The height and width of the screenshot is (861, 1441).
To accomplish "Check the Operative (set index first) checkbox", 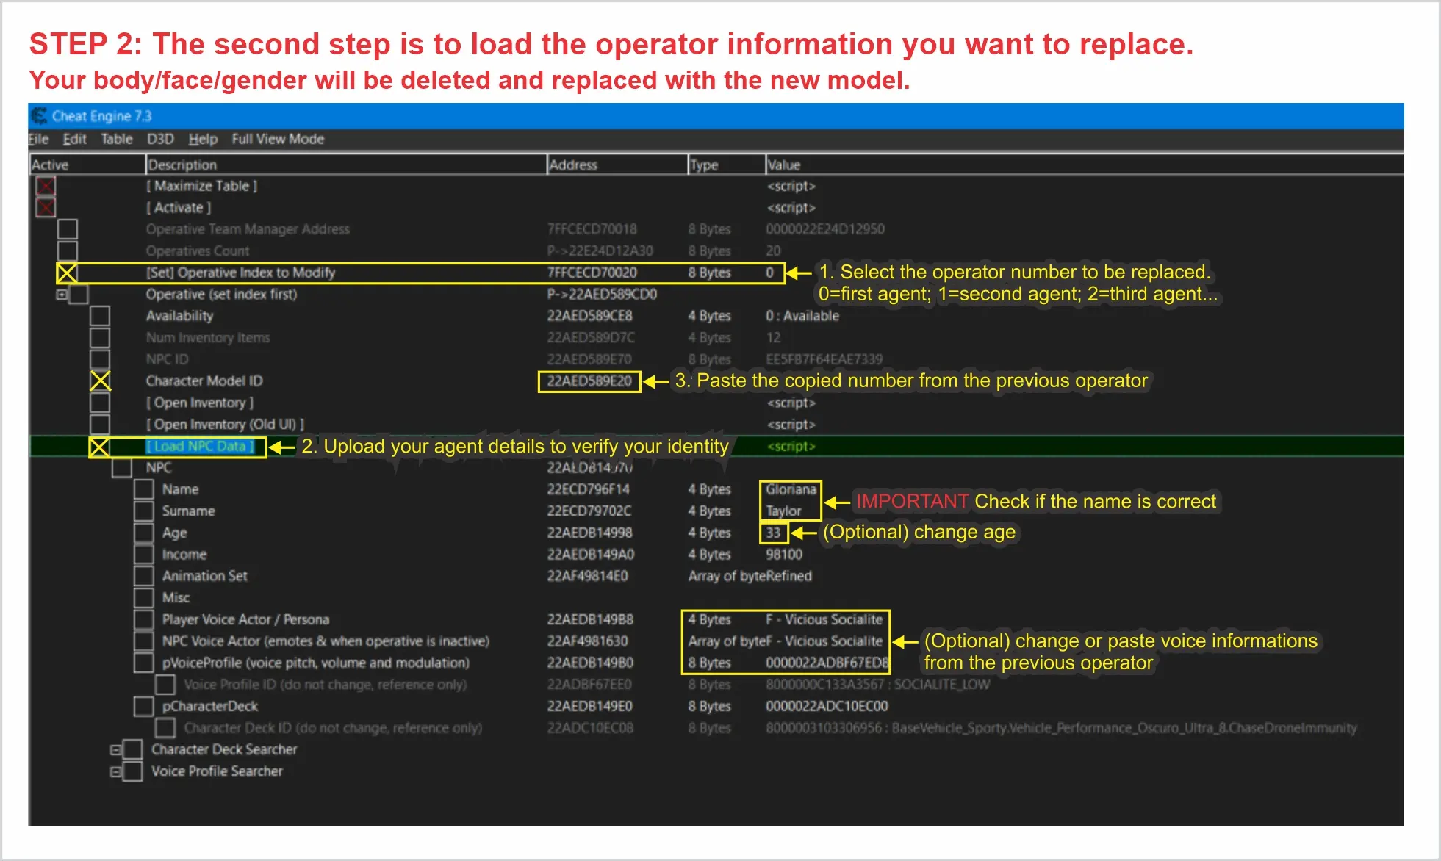I will [79, 295].
